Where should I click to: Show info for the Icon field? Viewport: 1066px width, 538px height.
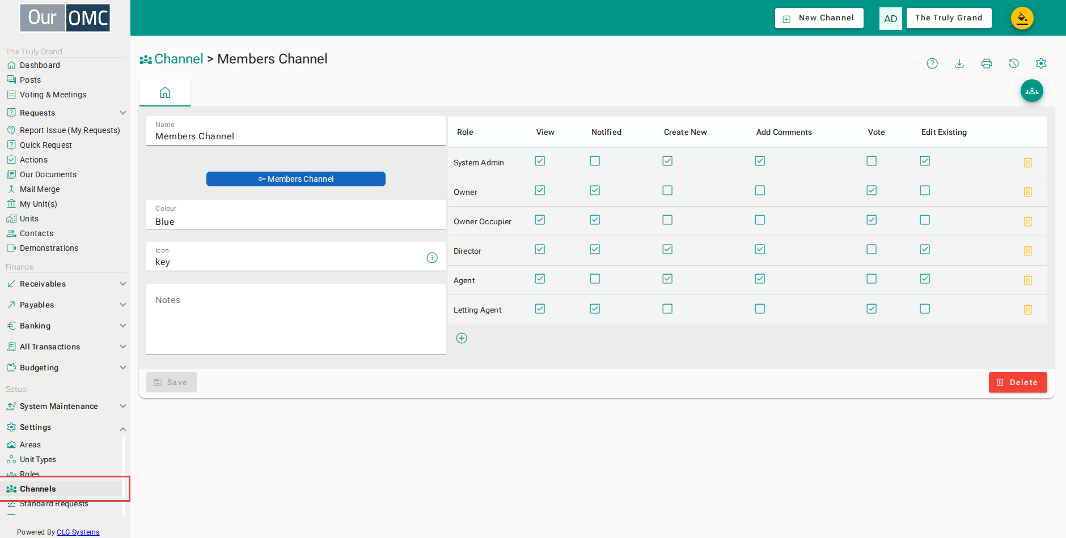[432, 258]
